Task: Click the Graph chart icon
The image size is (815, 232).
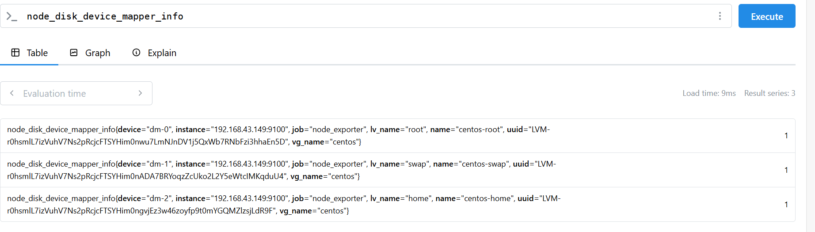Action: point(74,53)
